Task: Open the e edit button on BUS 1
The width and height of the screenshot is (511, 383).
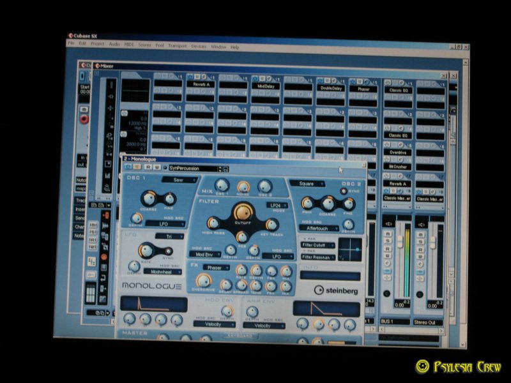Action: point(388,263)
